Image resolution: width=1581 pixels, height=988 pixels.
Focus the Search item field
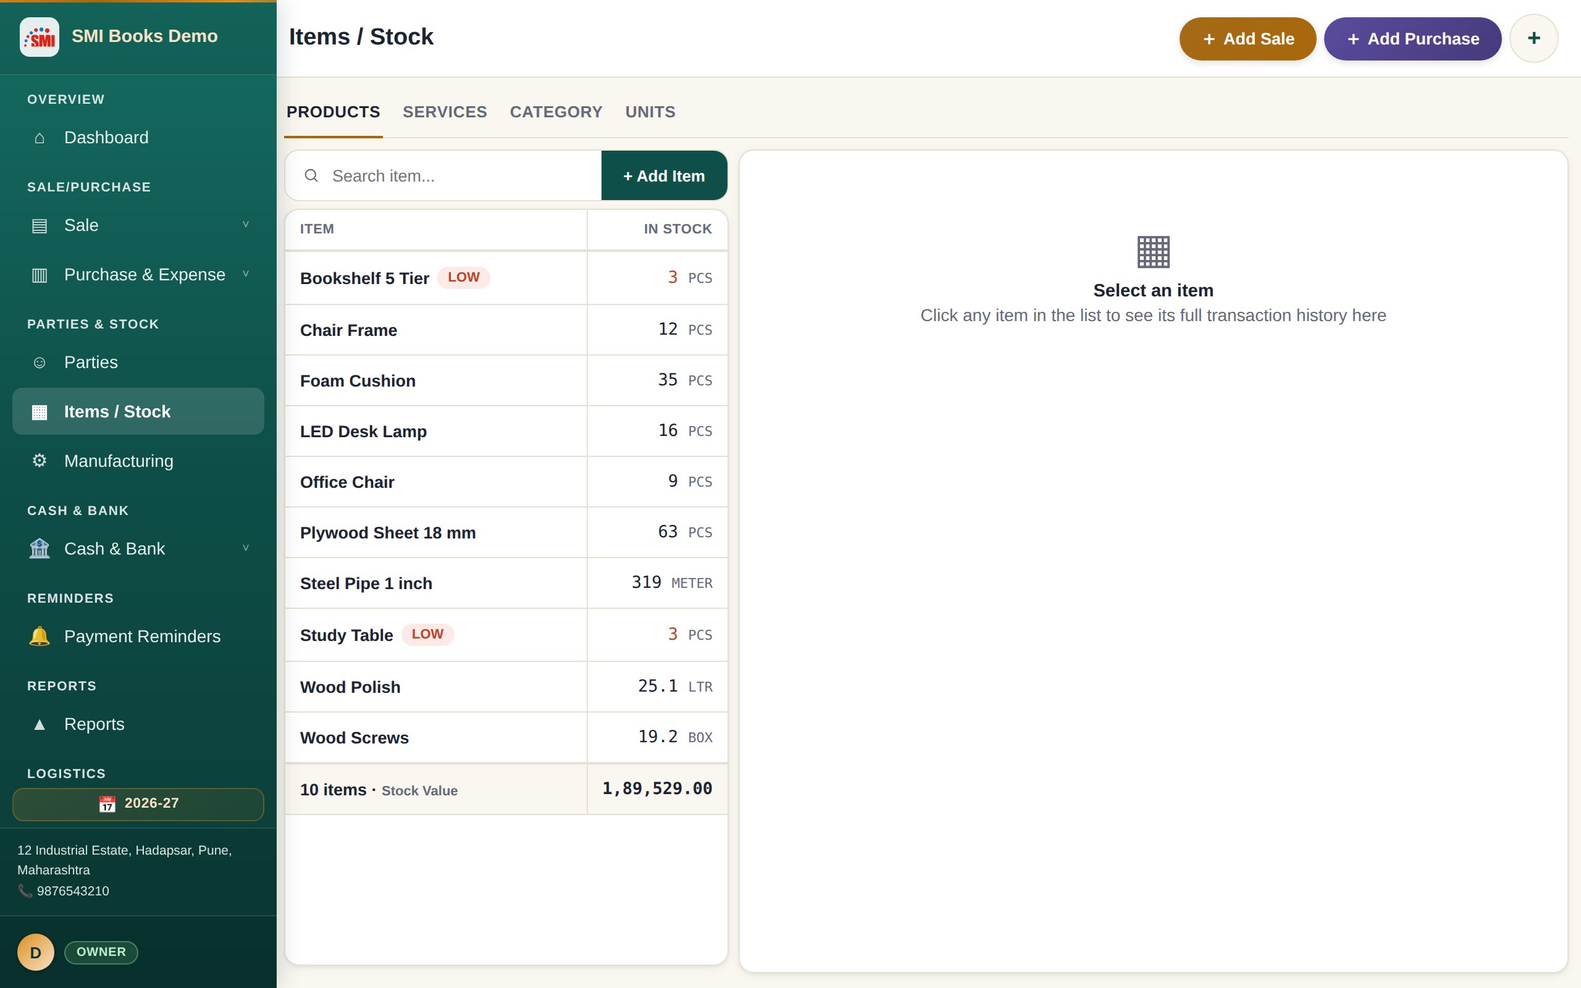[443, 176]
